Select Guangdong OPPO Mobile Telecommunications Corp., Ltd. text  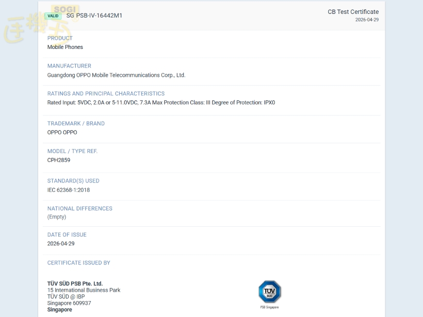[x=116, y=75]
